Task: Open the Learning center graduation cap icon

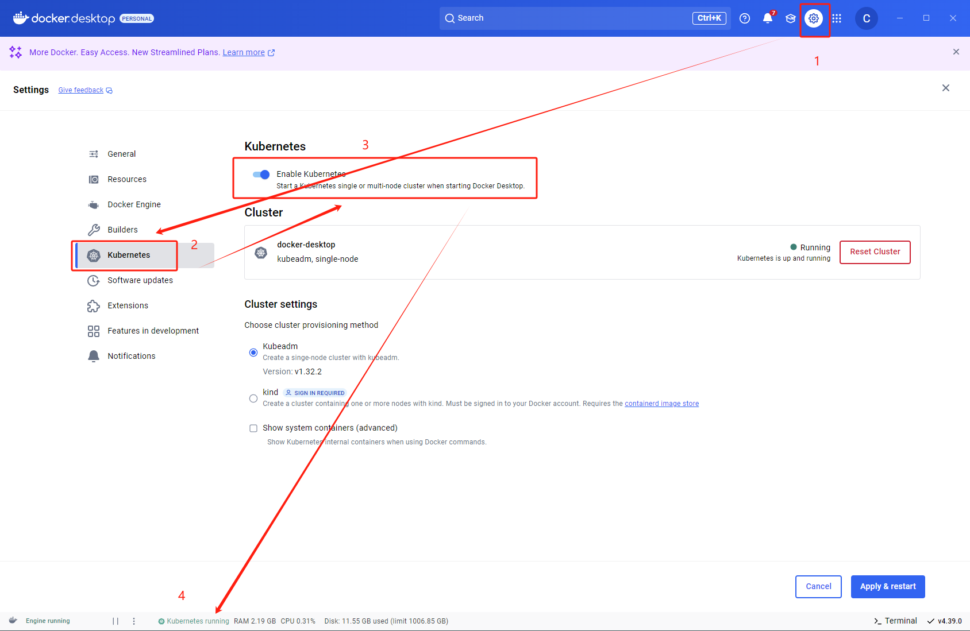Action: click(791, 18)
